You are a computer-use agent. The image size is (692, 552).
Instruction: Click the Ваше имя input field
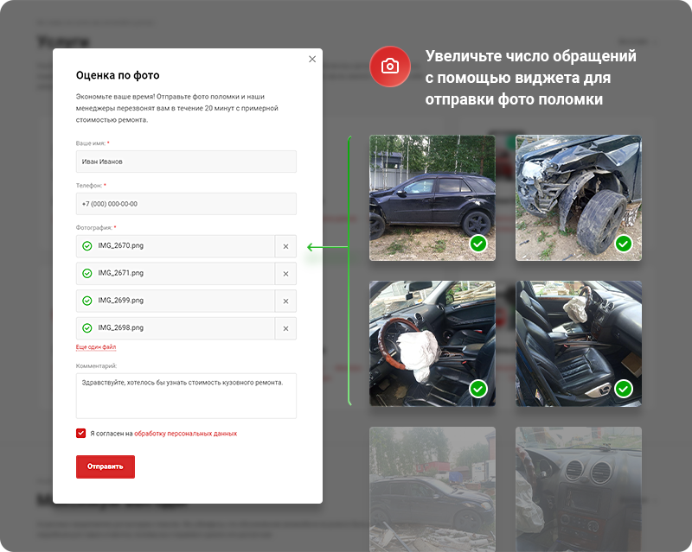point(186,162)
